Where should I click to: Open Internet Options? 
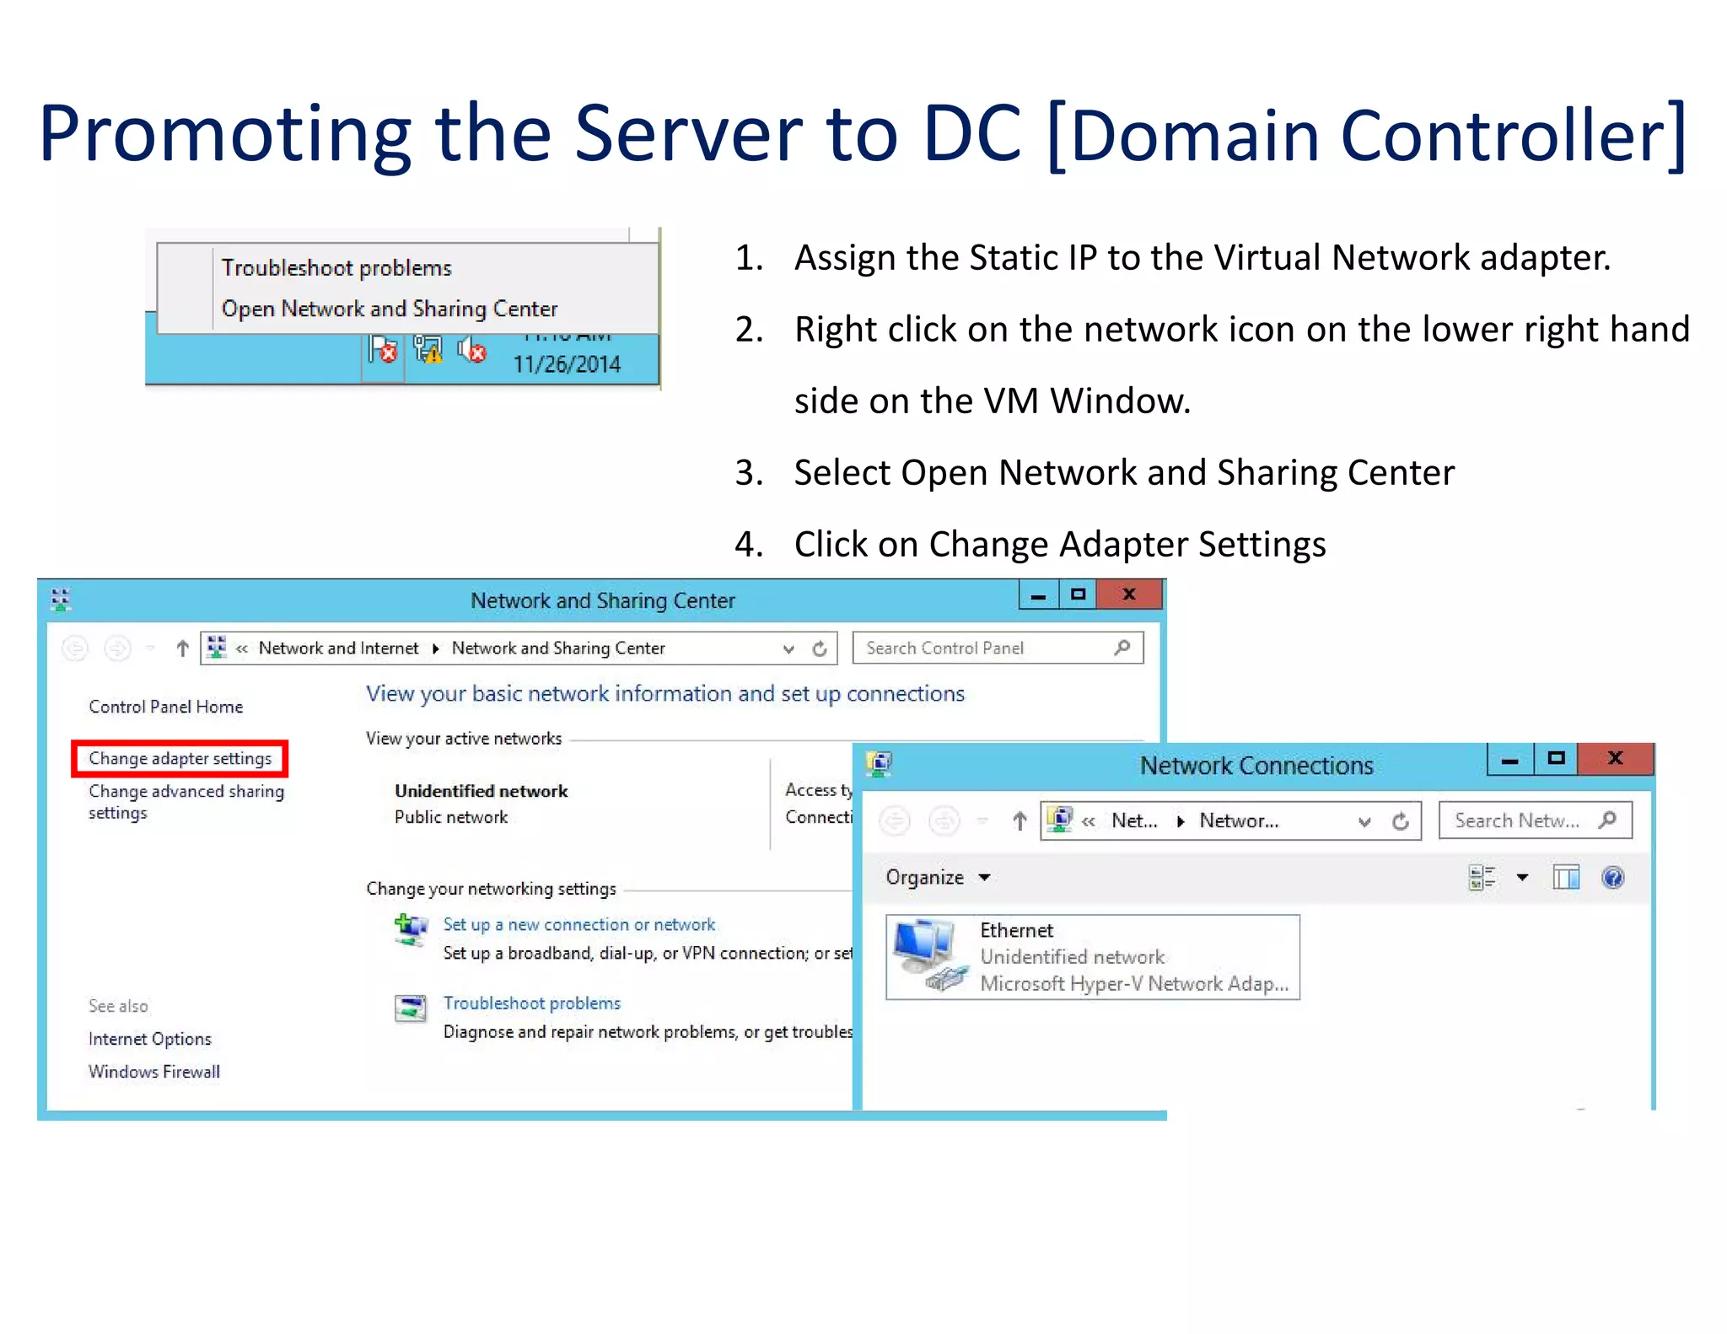pos(150,1039)
